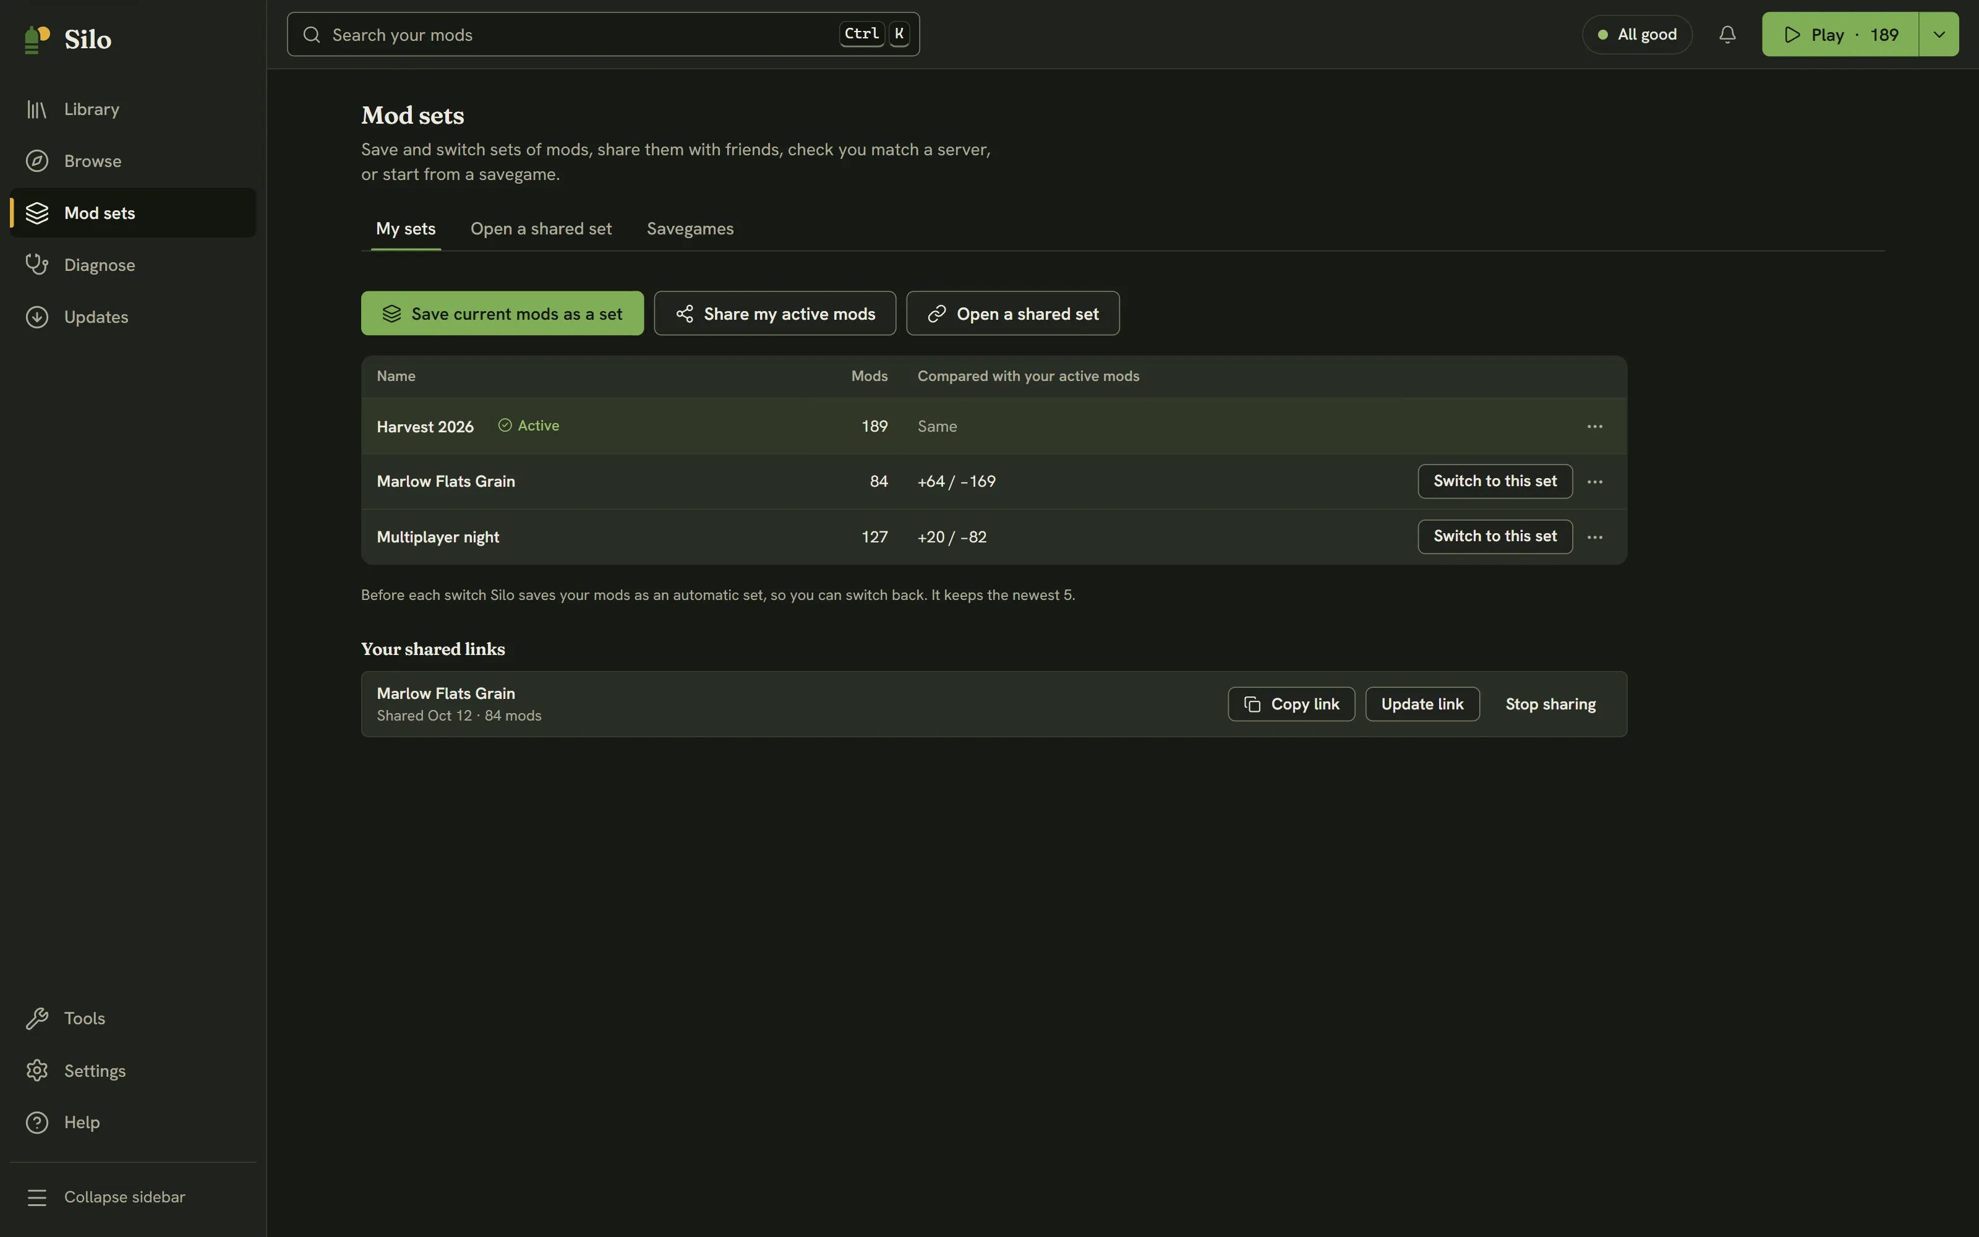Switch to the Open a shared set tab
This screenshot has height=1237, width=1979.
tap(541, 229)
